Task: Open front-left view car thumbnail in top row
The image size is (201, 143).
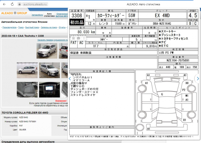Action: point(47,51)
